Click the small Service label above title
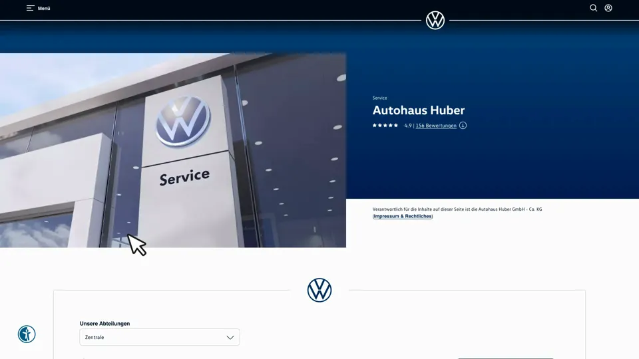The width and height of the screenshot is (639, 359). [379, 98]
